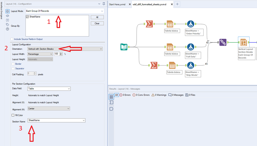Filter results by Conv Errors
The image size is (257, 146).
pos(141,95)
